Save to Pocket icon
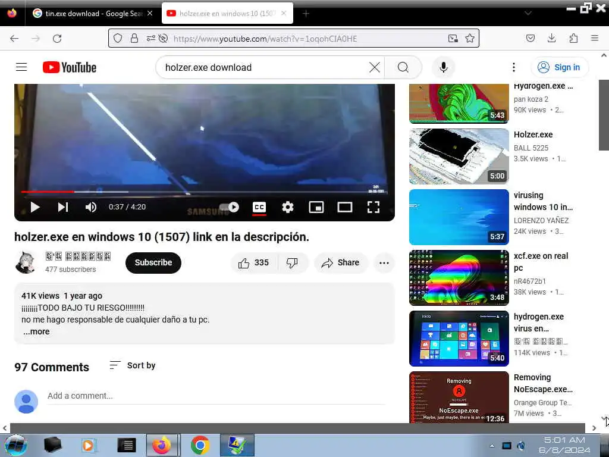The height and width of the screenshot is (457, 609). 530,38
